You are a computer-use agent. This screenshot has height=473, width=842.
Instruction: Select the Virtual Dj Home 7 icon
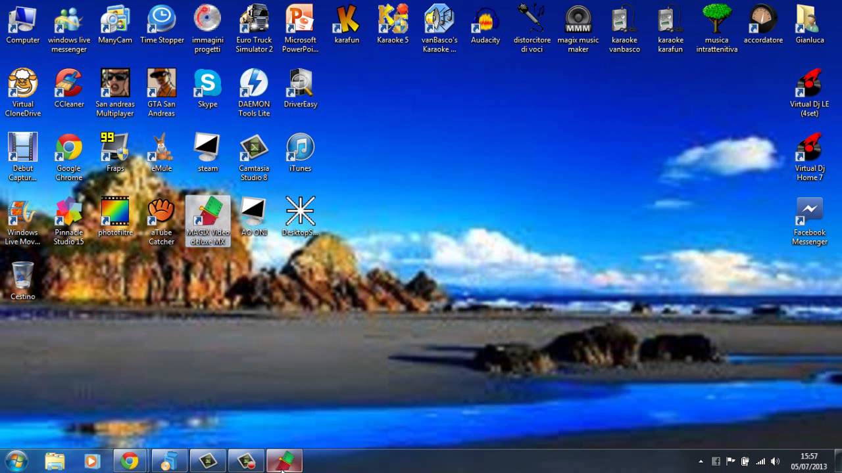(x=810, y=158)
